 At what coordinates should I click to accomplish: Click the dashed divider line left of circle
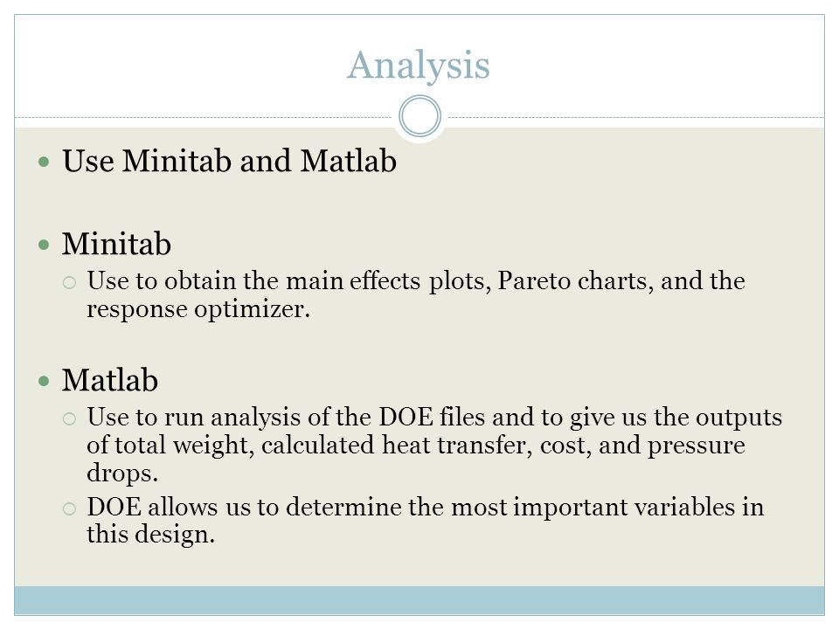pyautogui.click(x=204, y=117)
